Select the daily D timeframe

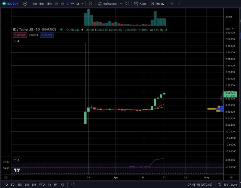coord(68,4)
